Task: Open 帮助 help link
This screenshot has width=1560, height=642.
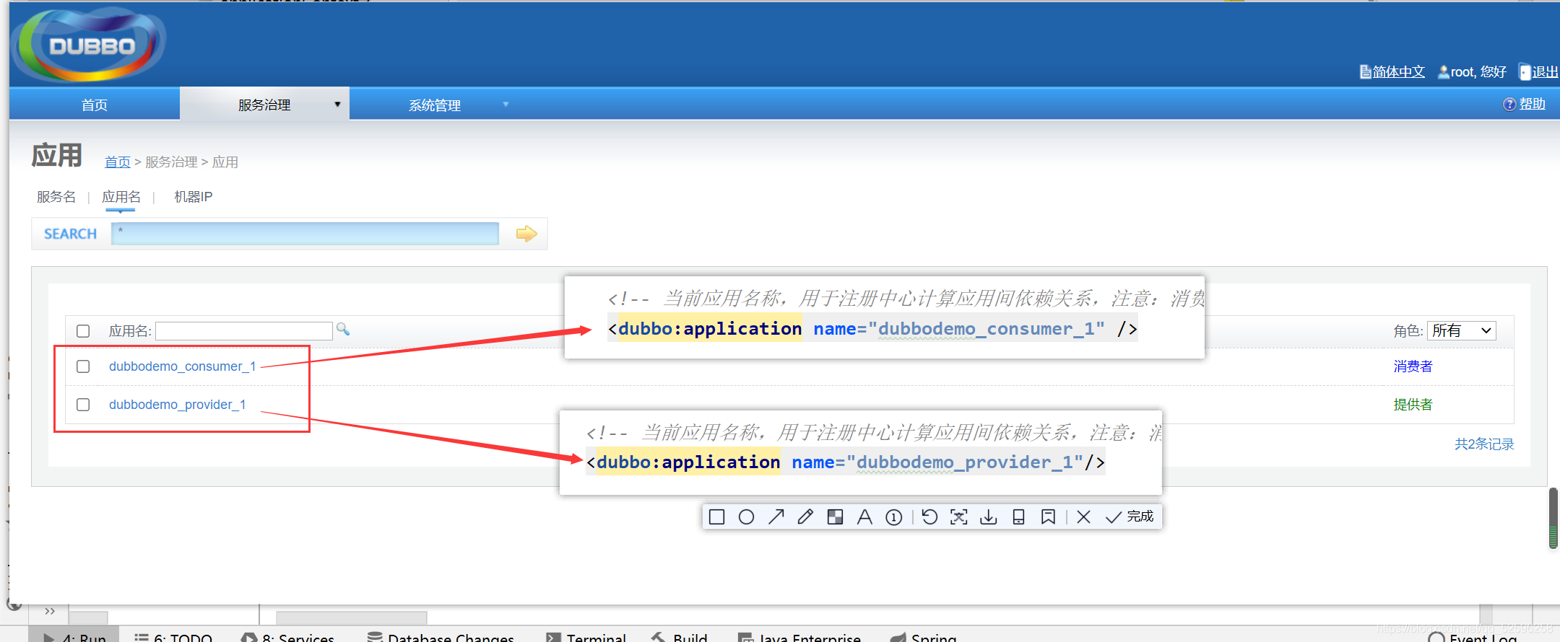Action: tap(1524, 104)
